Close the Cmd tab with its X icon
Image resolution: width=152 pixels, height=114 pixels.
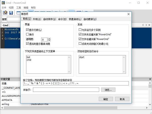tap(149, 25)
